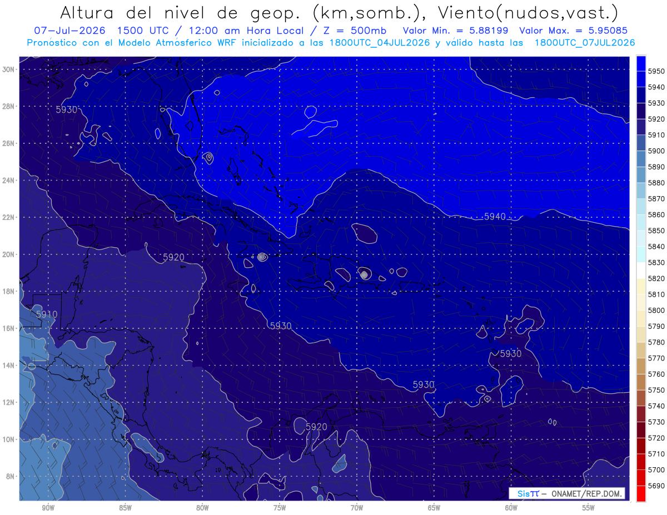Click "Valor Max. = 5.95085" text
667x515 pixels.
tap(573, 31)
